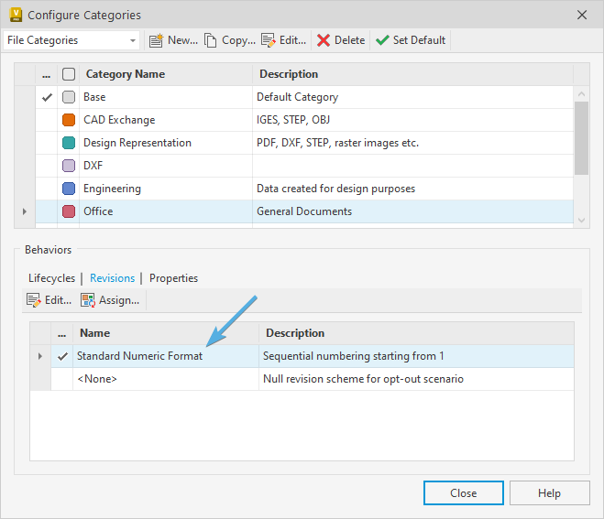Click row arrow beside Standard Numeric Format
The width and height of the screenshot is (604, 519).
click(x=39, y=356)
